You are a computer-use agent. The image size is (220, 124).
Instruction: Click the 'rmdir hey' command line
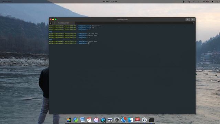(73, 41)
